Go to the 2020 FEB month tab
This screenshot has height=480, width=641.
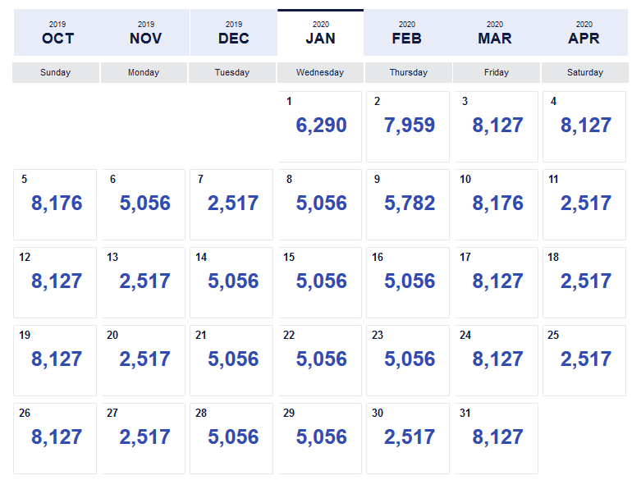click(407, 33)
